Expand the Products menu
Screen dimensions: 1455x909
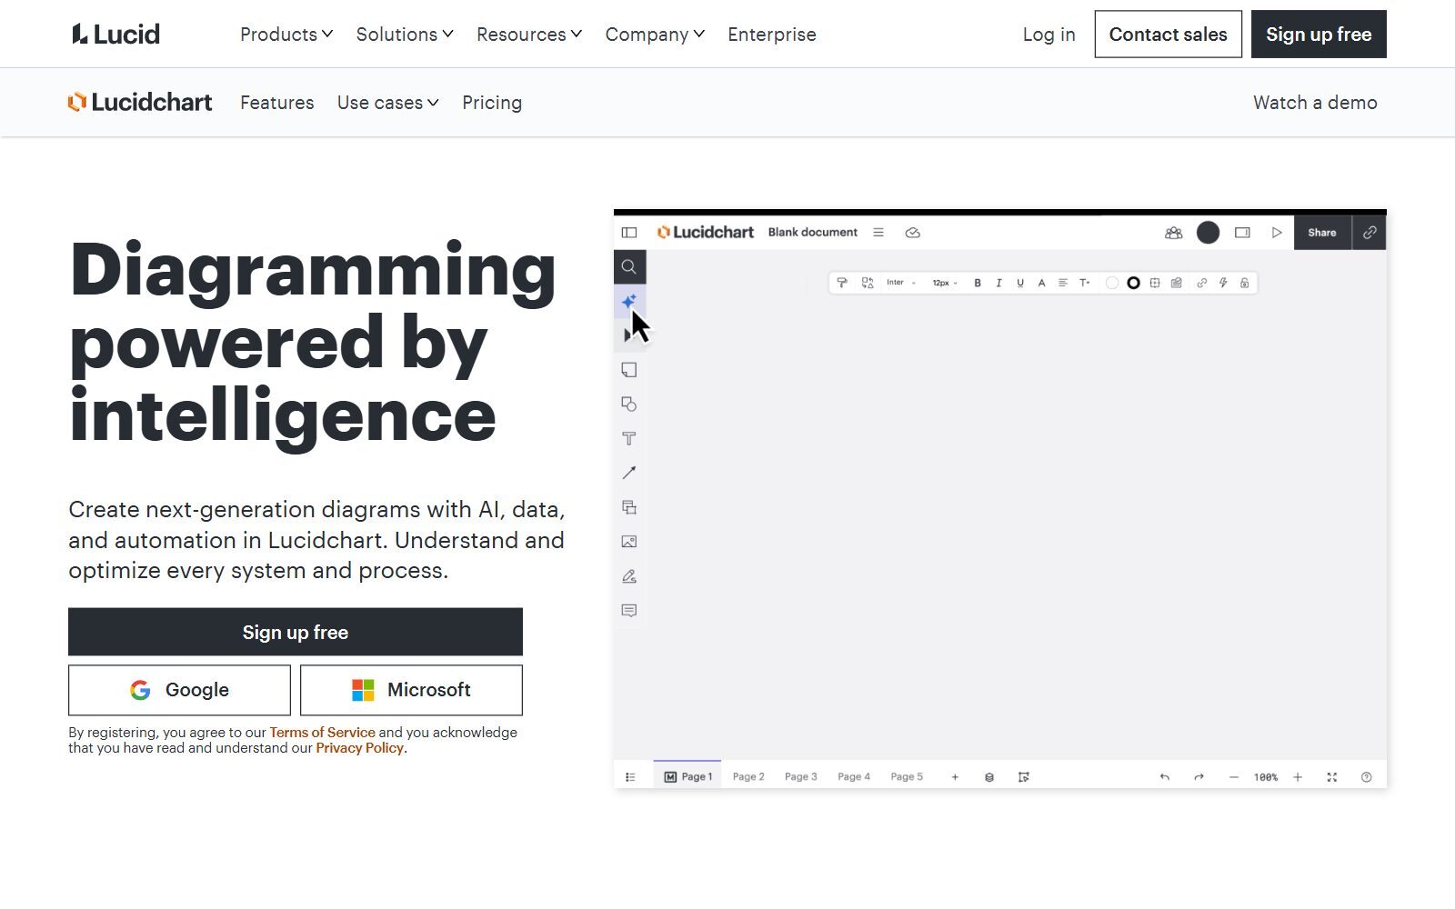(x=286, y=35)
